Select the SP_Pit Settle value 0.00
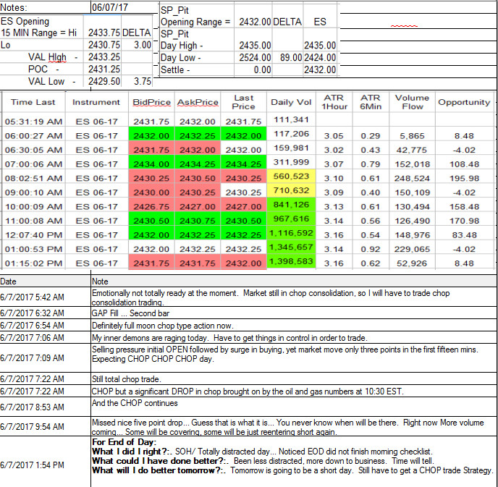Image resolution: width=498 pixels, height=487 pixels. pyautogui.click(x=262, y=69)
